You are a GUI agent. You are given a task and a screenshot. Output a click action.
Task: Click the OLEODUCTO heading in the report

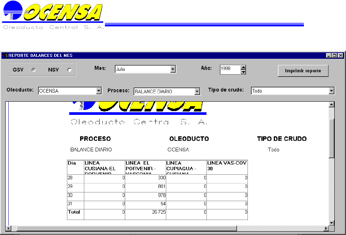[x=189, y=139]
